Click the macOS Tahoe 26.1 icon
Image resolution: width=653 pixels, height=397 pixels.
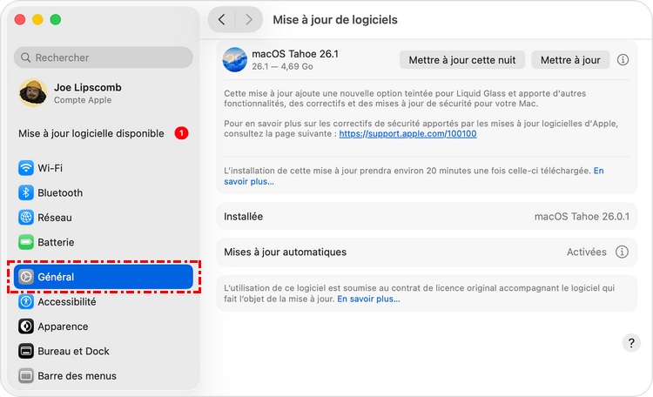click(235, 59)
